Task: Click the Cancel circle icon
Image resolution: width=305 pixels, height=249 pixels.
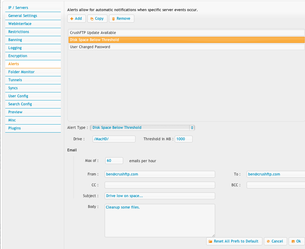Action: point(268,241)
